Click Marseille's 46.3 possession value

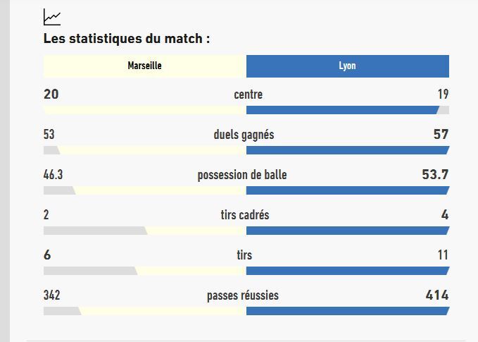(54, 174)
